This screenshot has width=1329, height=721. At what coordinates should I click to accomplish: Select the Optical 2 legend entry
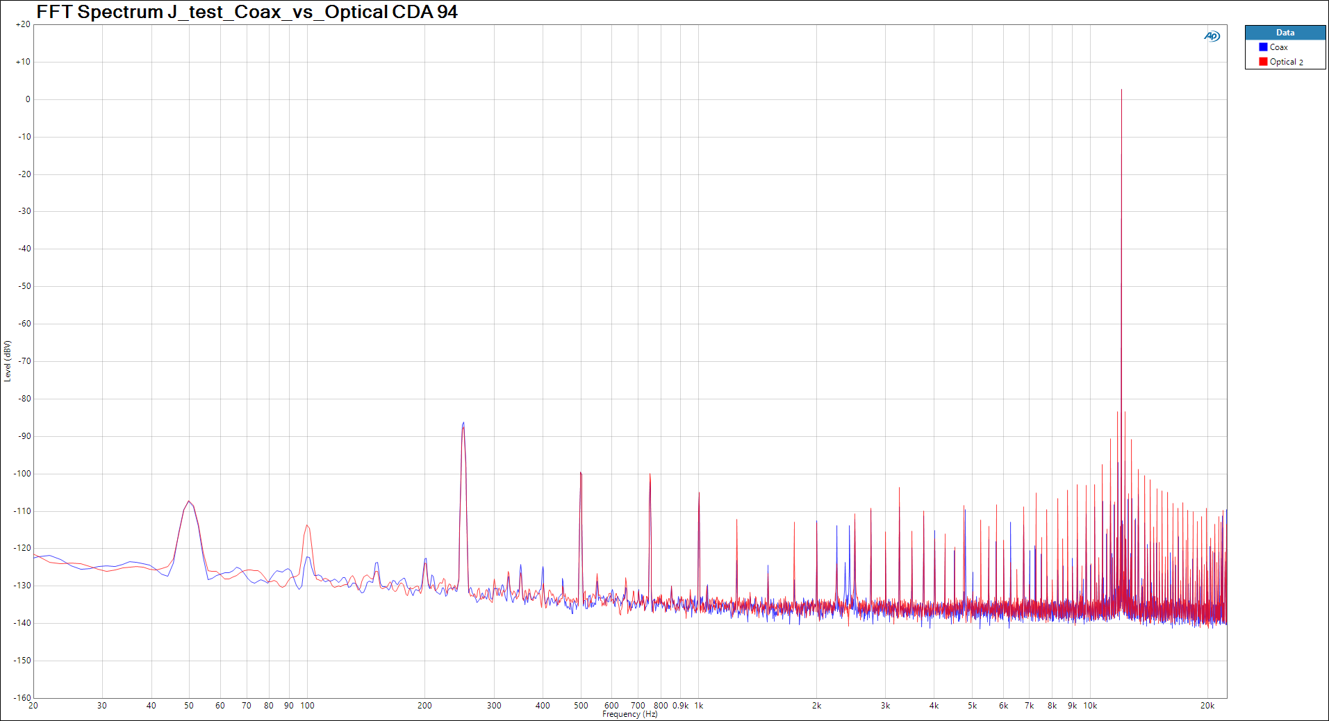[x=1286, y=61]
